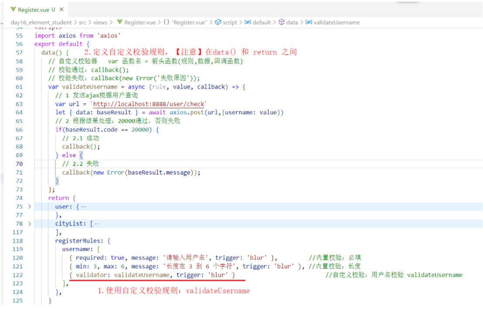This screenshot has width=483, height=309.
Task: Expand the folded user block at line 75
Action: 30,206
